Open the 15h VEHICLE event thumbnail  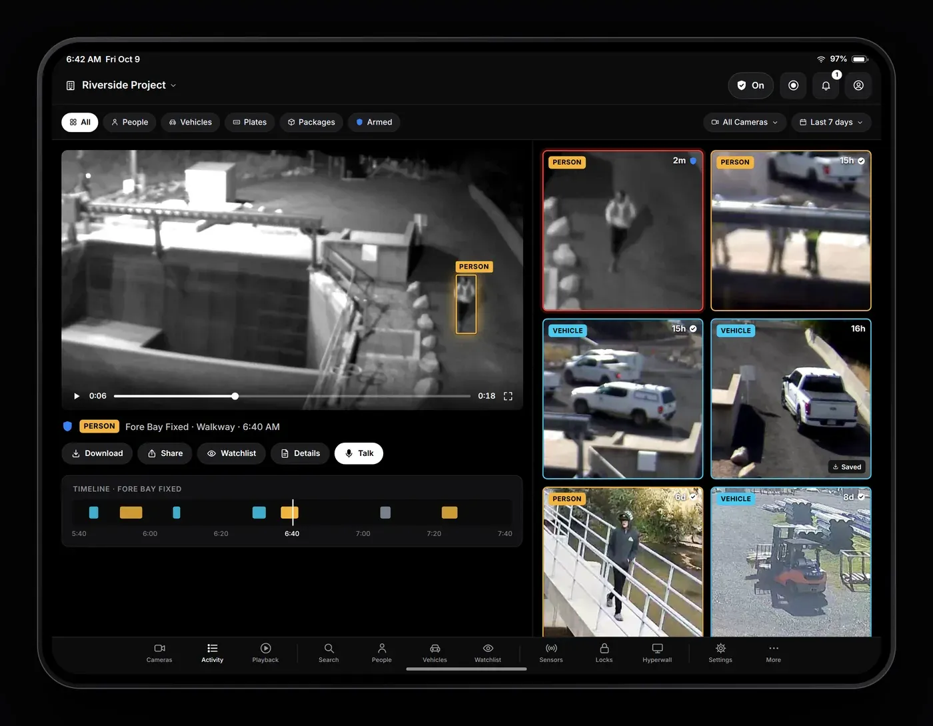623,399
